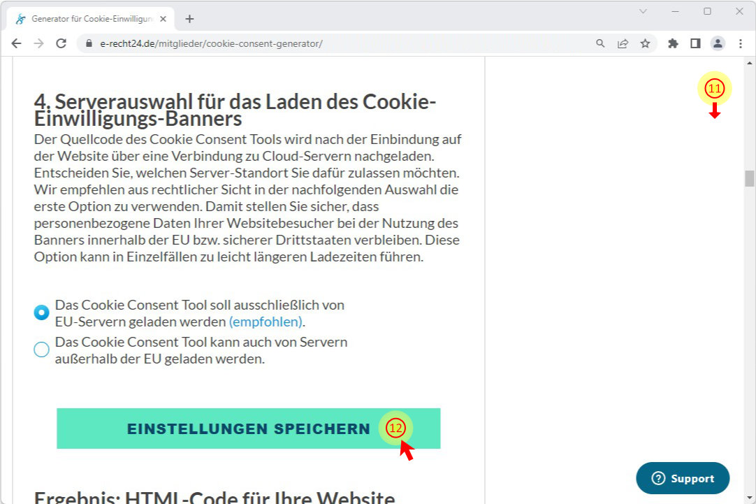Open the Support help button
This screenshot has height=504, width=756.
tap(683, 478)
